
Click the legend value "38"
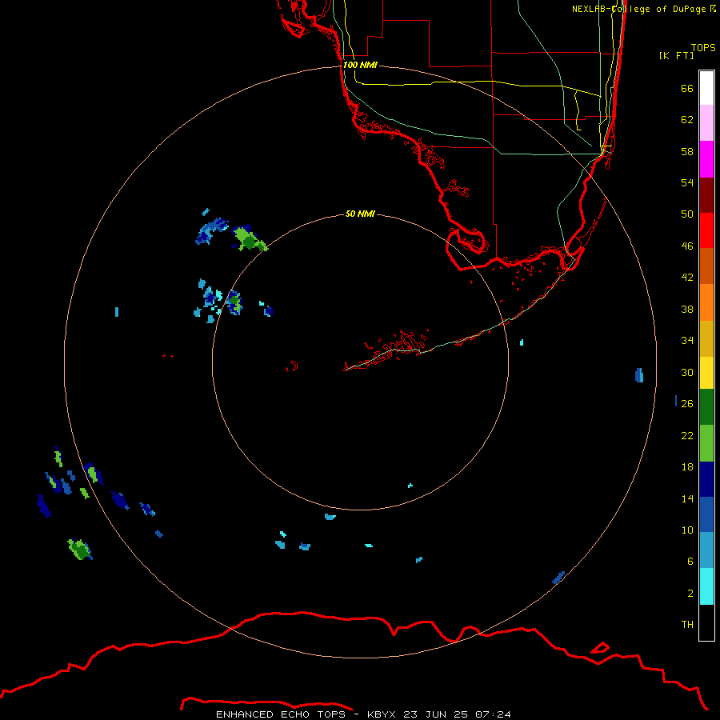(x=687, y=309)
